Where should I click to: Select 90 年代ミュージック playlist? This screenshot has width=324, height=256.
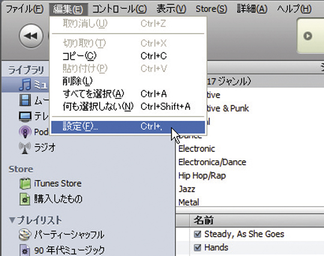(x=70, y=250)
